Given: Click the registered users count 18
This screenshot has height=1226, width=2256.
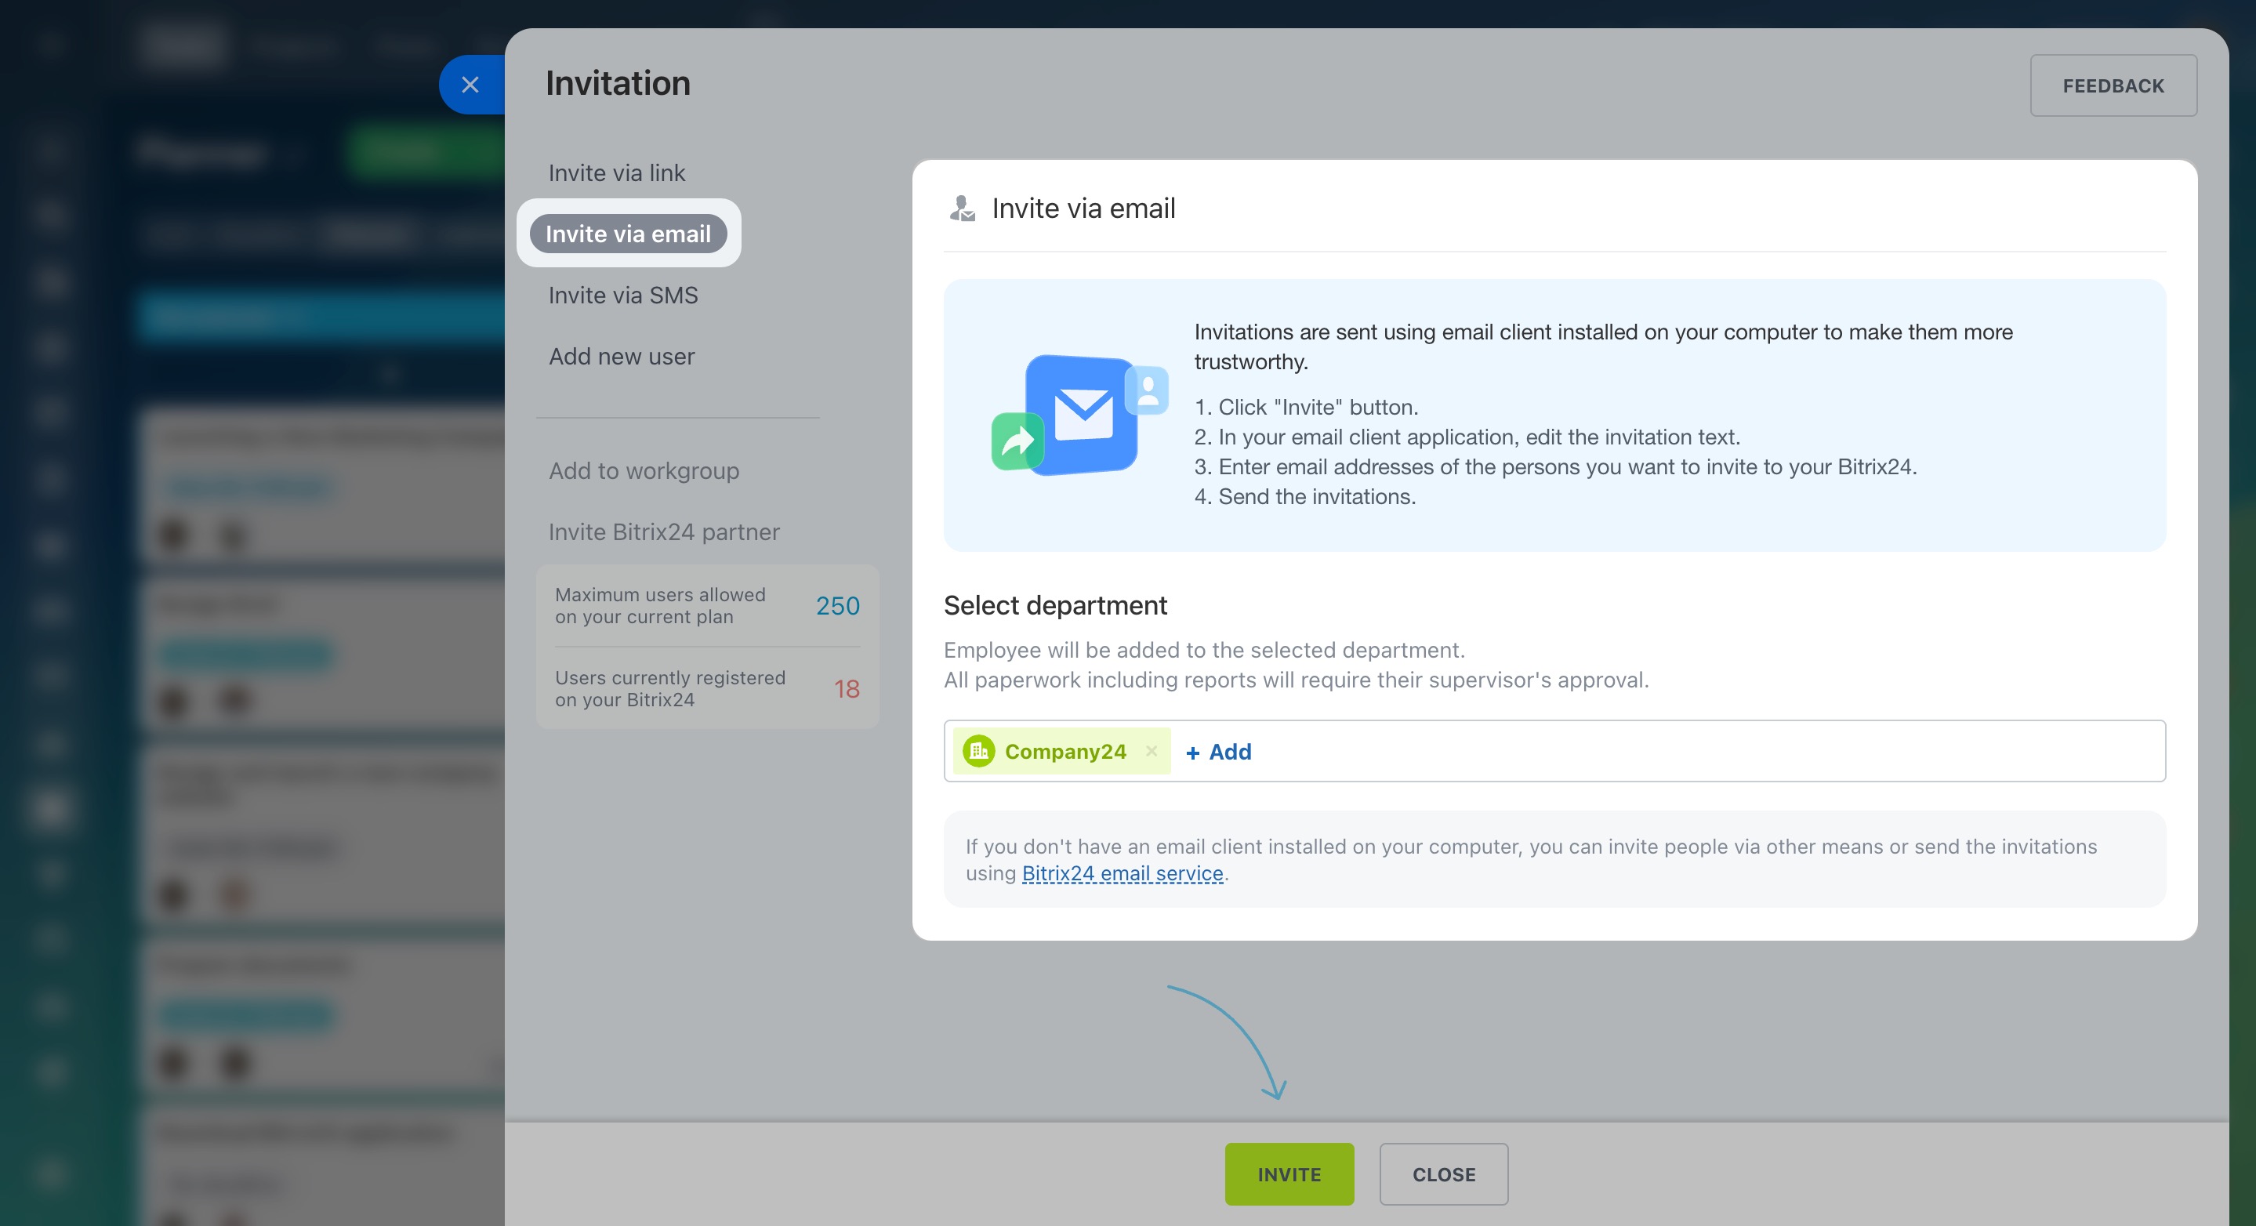Looking at the screenshot, I should click(x=846, y=689).
